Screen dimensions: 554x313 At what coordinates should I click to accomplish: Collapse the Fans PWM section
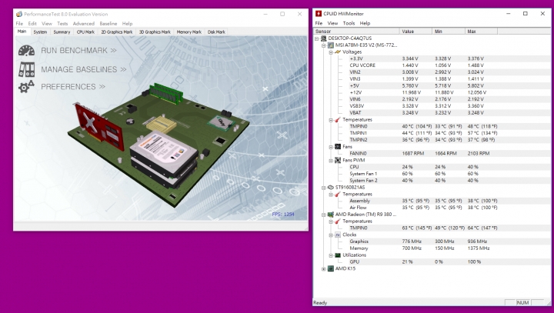coord(331,161)
